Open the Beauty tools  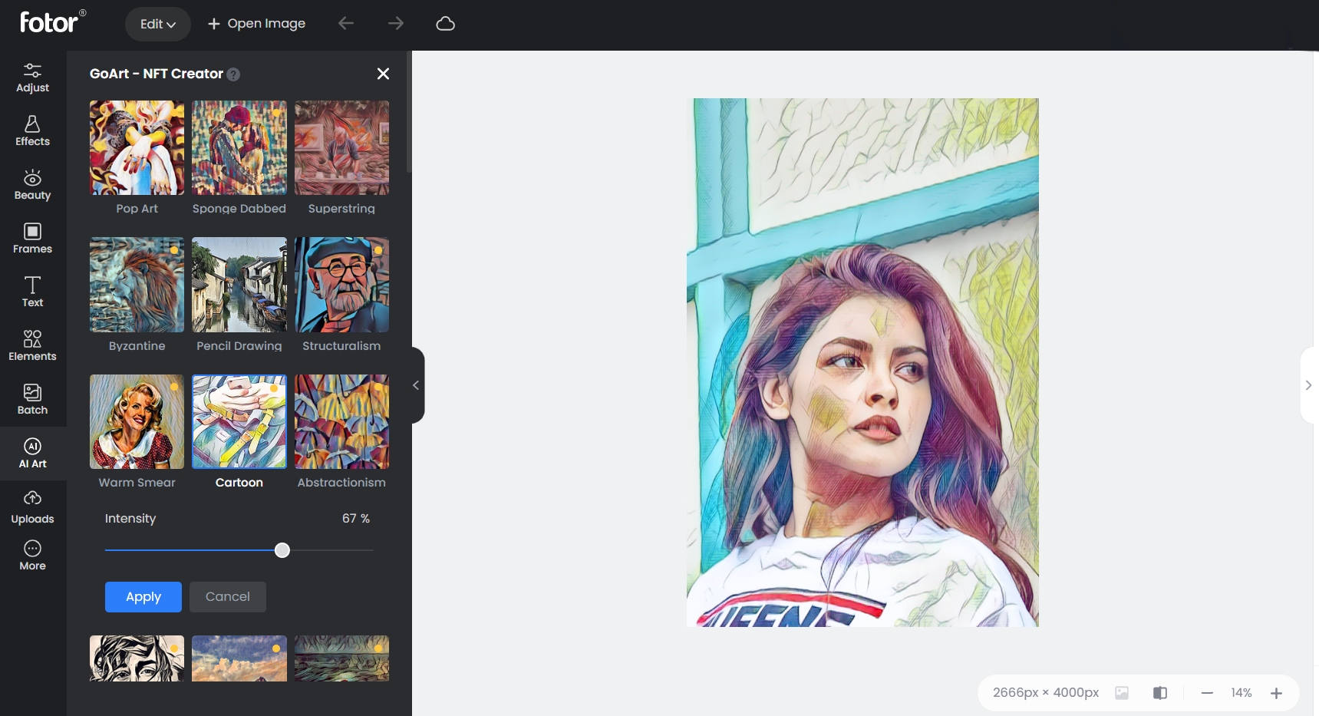(32, 185)
